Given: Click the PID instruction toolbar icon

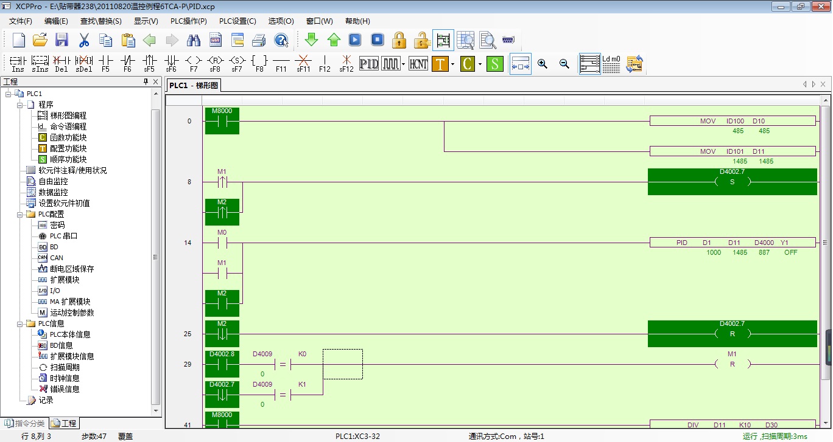Looking at the screenshot, I should [369, 64].
